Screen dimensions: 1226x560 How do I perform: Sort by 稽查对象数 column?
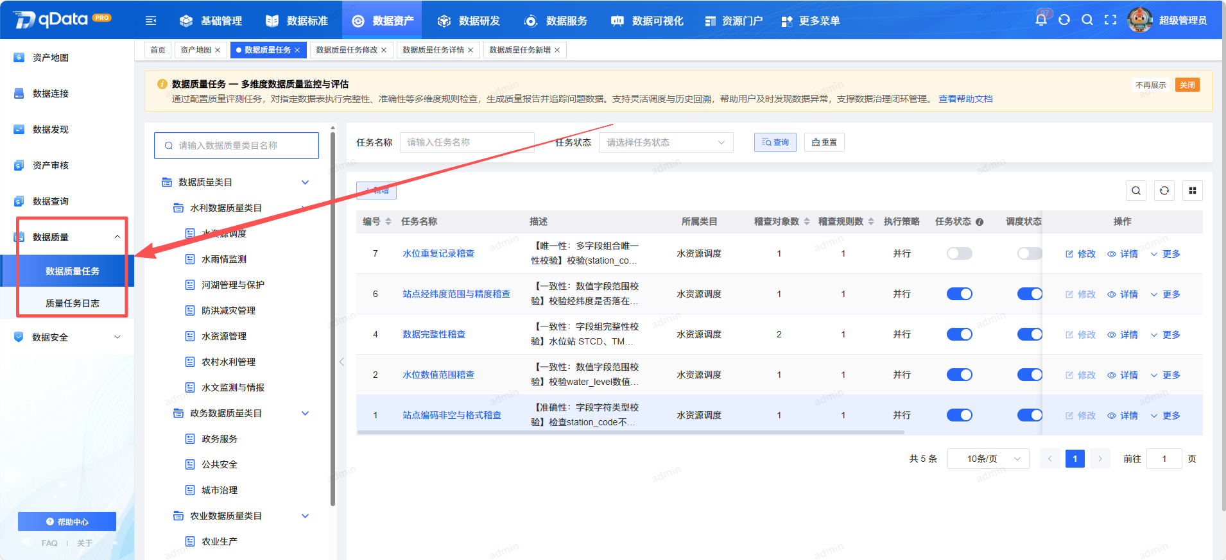(x=807, y=221)
